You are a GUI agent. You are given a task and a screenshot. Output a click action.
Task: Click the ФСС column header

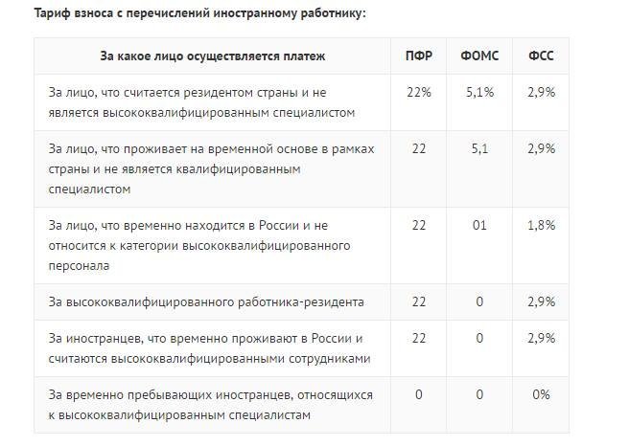(x=541, y=56)
